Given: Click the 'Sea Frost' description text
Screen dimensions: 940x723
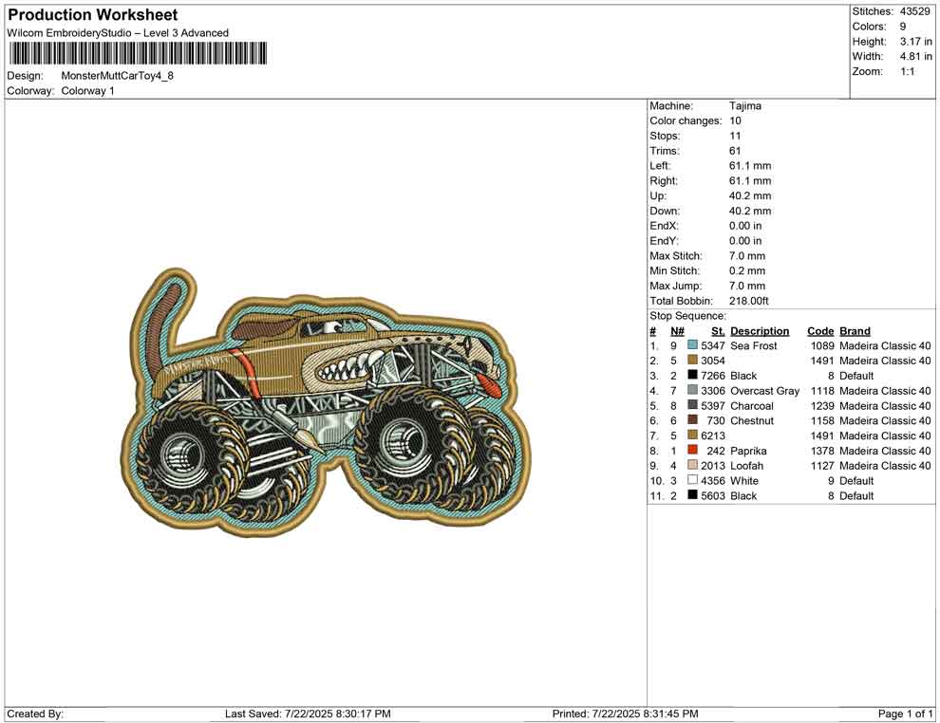Looking at the screenshot, I should click(x=754, y=345).
